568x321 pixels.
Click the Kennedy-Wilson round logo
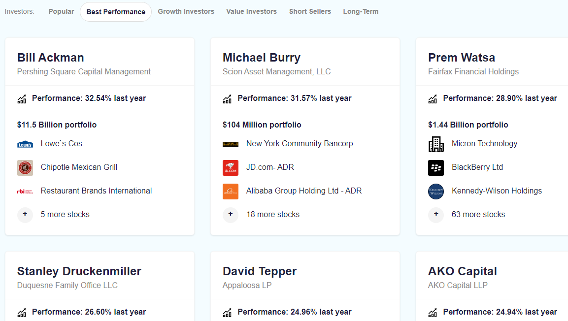point(436,191)
